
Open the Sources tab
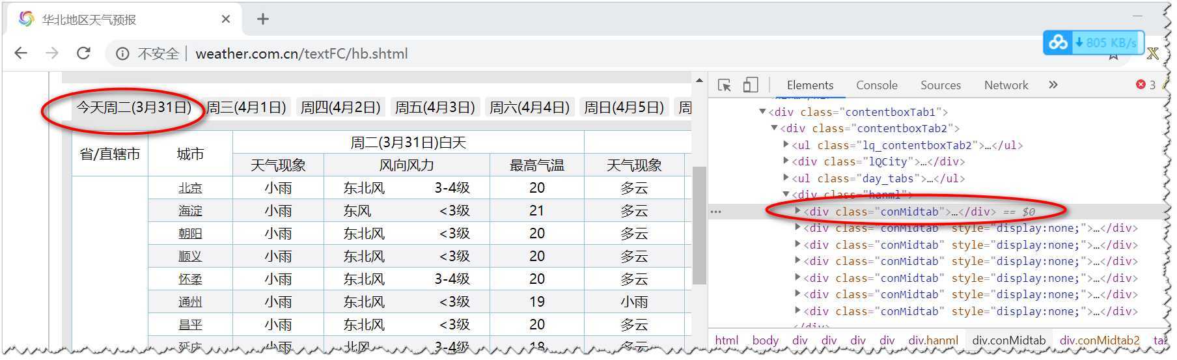940,85
